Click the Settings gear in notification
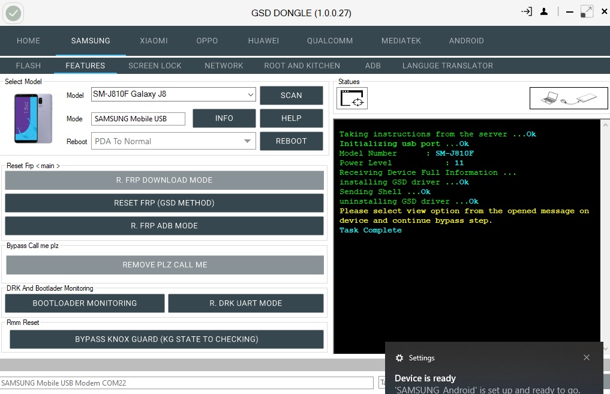This screenshot has width=610, height=394. (x=399, y=358)
